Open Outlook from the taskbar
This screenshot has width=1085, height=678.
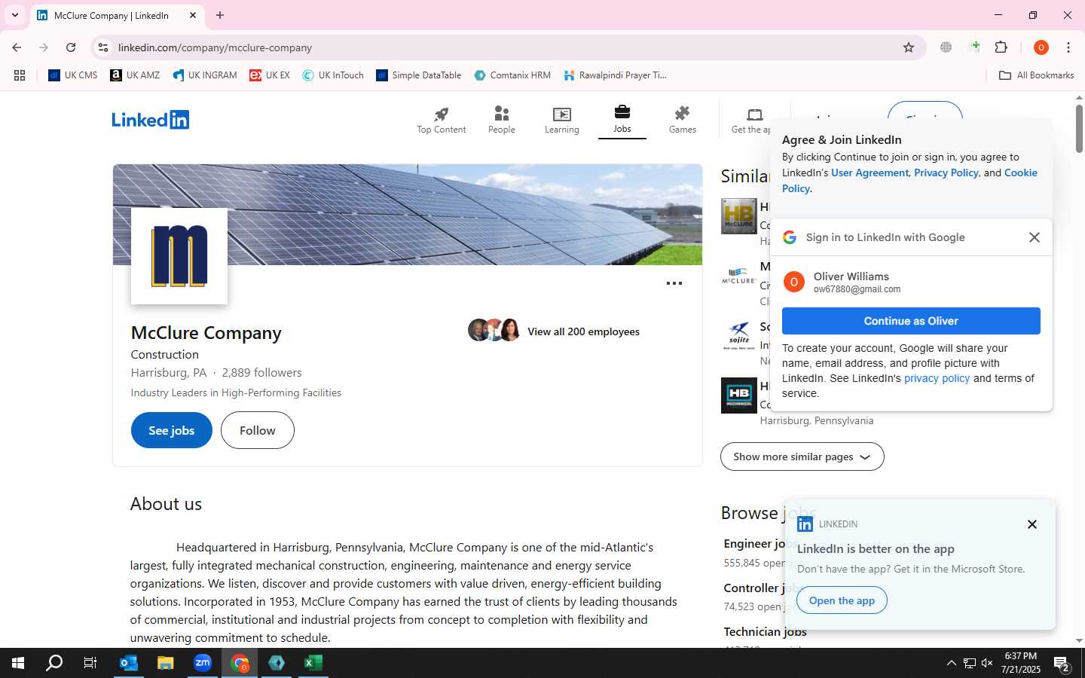pyautogui.click(x=129, y=663)
